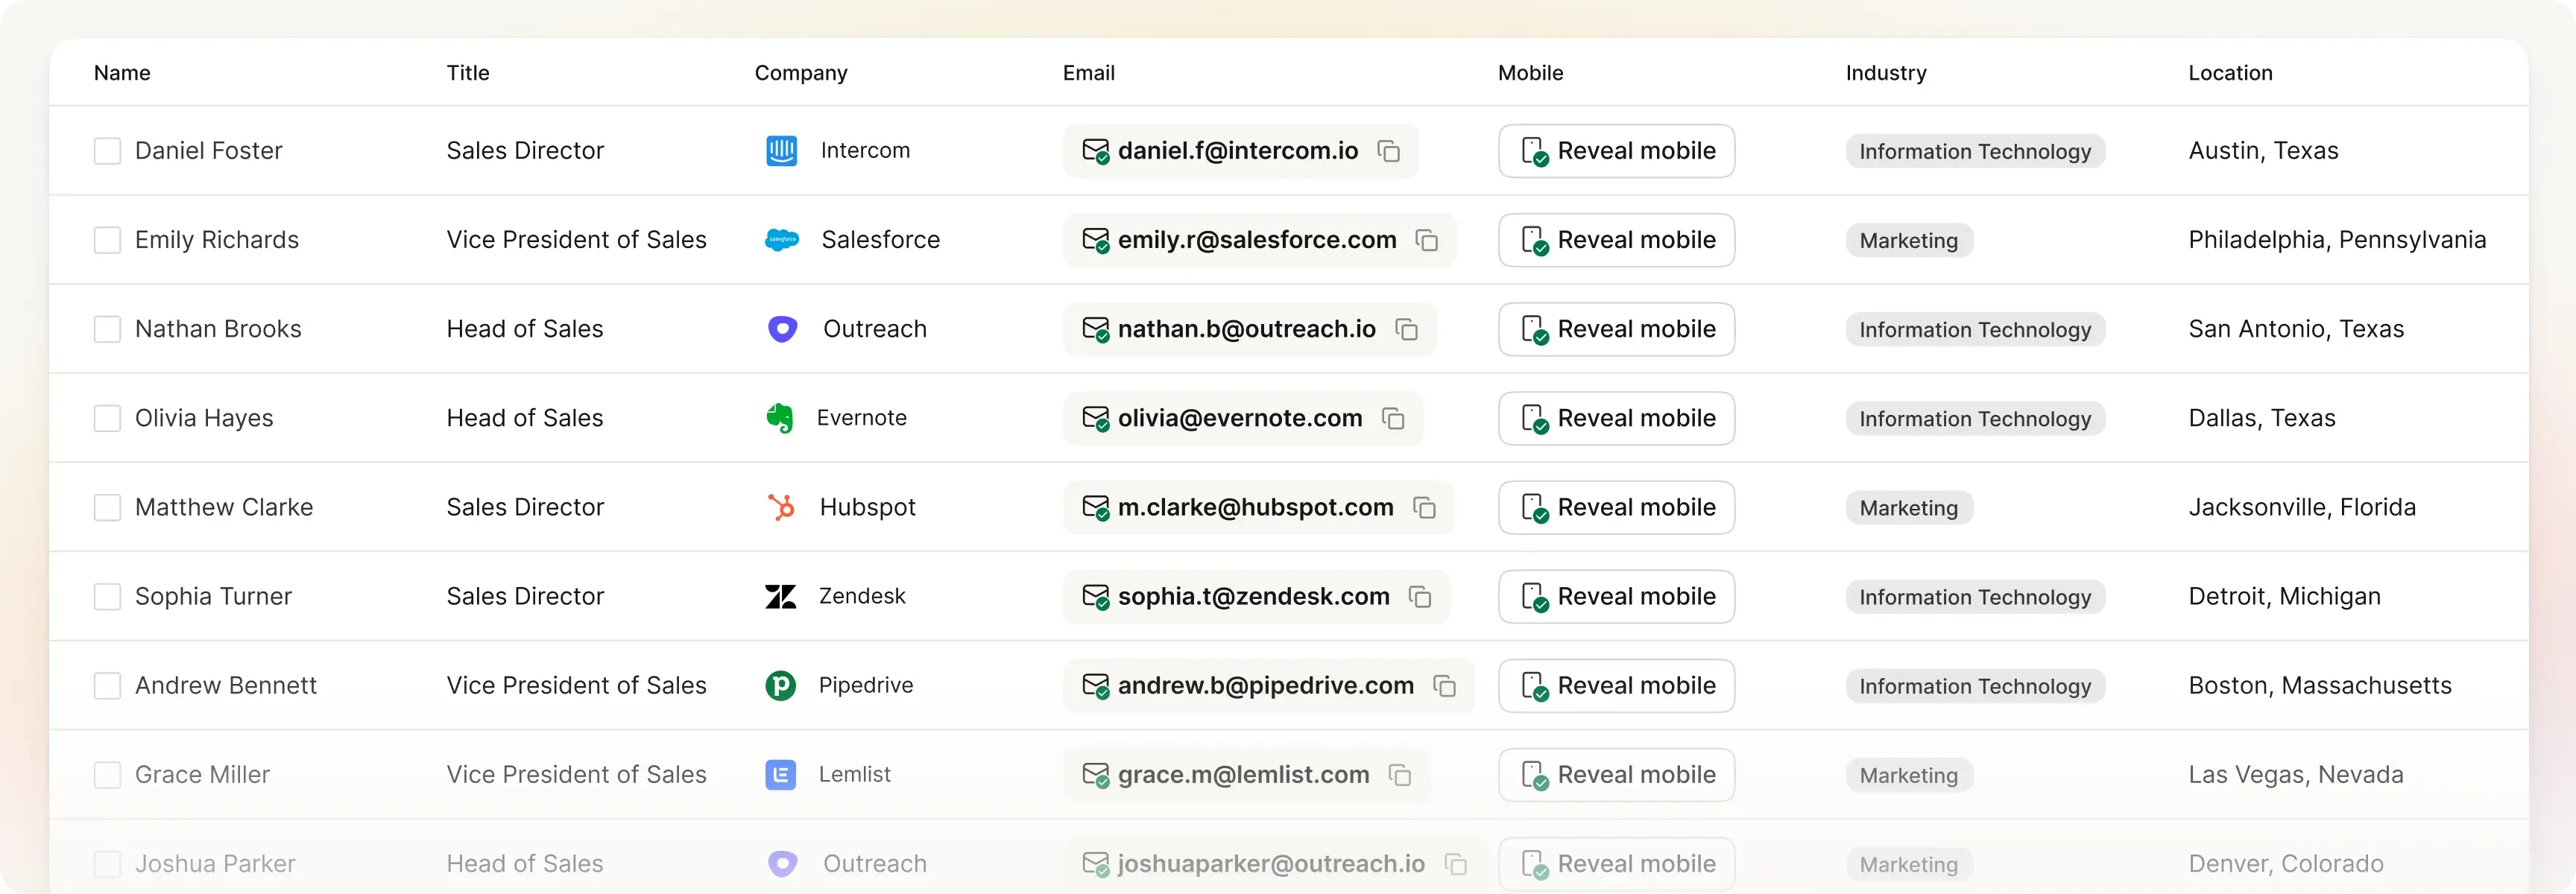Click the Salesforce logo beside Emily Richards

[781, 240]
